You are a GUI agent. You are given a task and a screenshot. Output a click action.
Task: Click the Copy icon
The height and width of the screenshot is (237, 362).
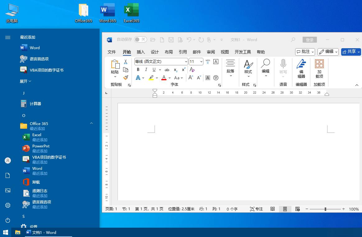pyautogui.click(x=126, y=69)
